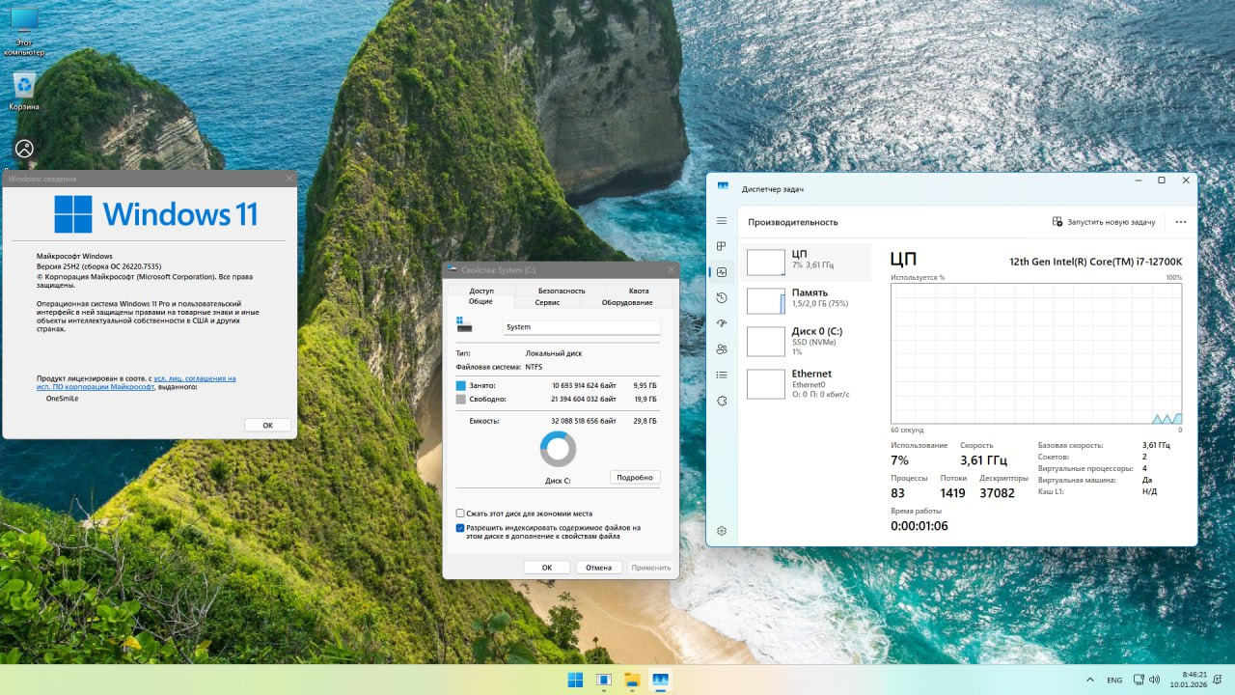The width and height of the screenshot is (1235, 695).
Task: Expand the Task Manager navigation hamburger menu
Action: tap(722, 221)
